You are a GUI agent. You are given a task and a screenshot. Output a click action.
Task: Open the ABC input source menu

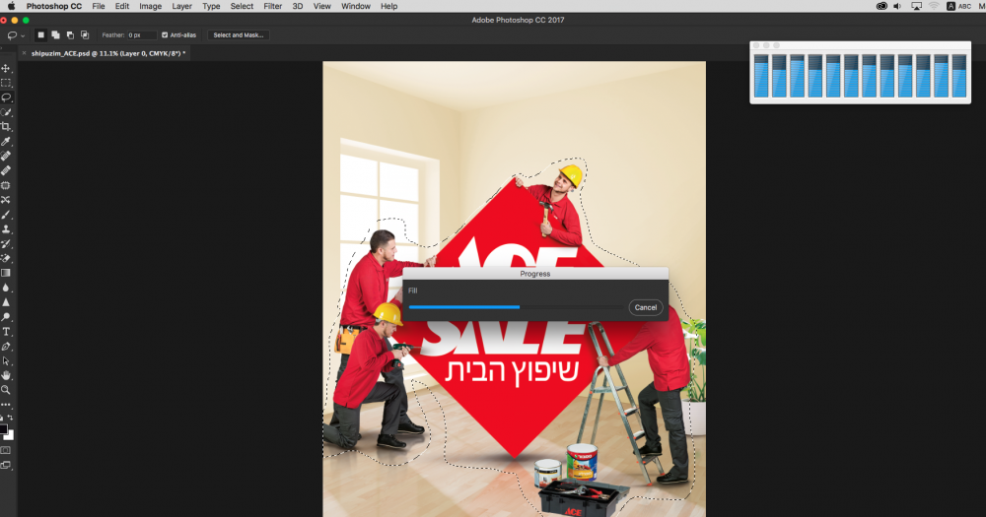click(x=959, y=6)
